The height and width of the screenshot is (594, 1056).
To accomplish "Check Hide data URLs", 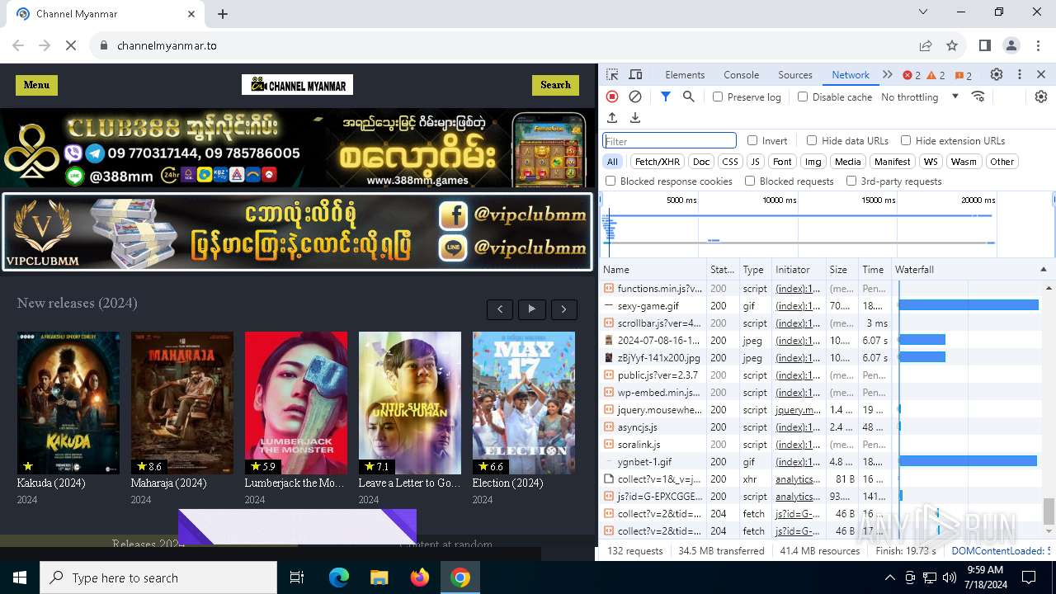I will 812,140.
